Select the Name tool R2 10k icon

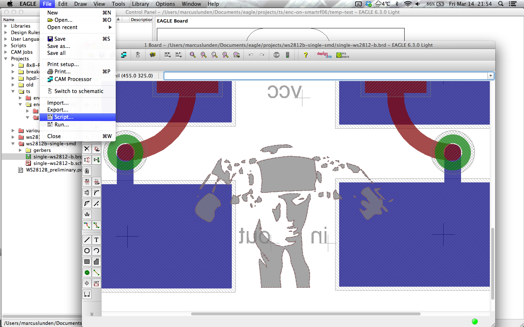coord(87,182)
